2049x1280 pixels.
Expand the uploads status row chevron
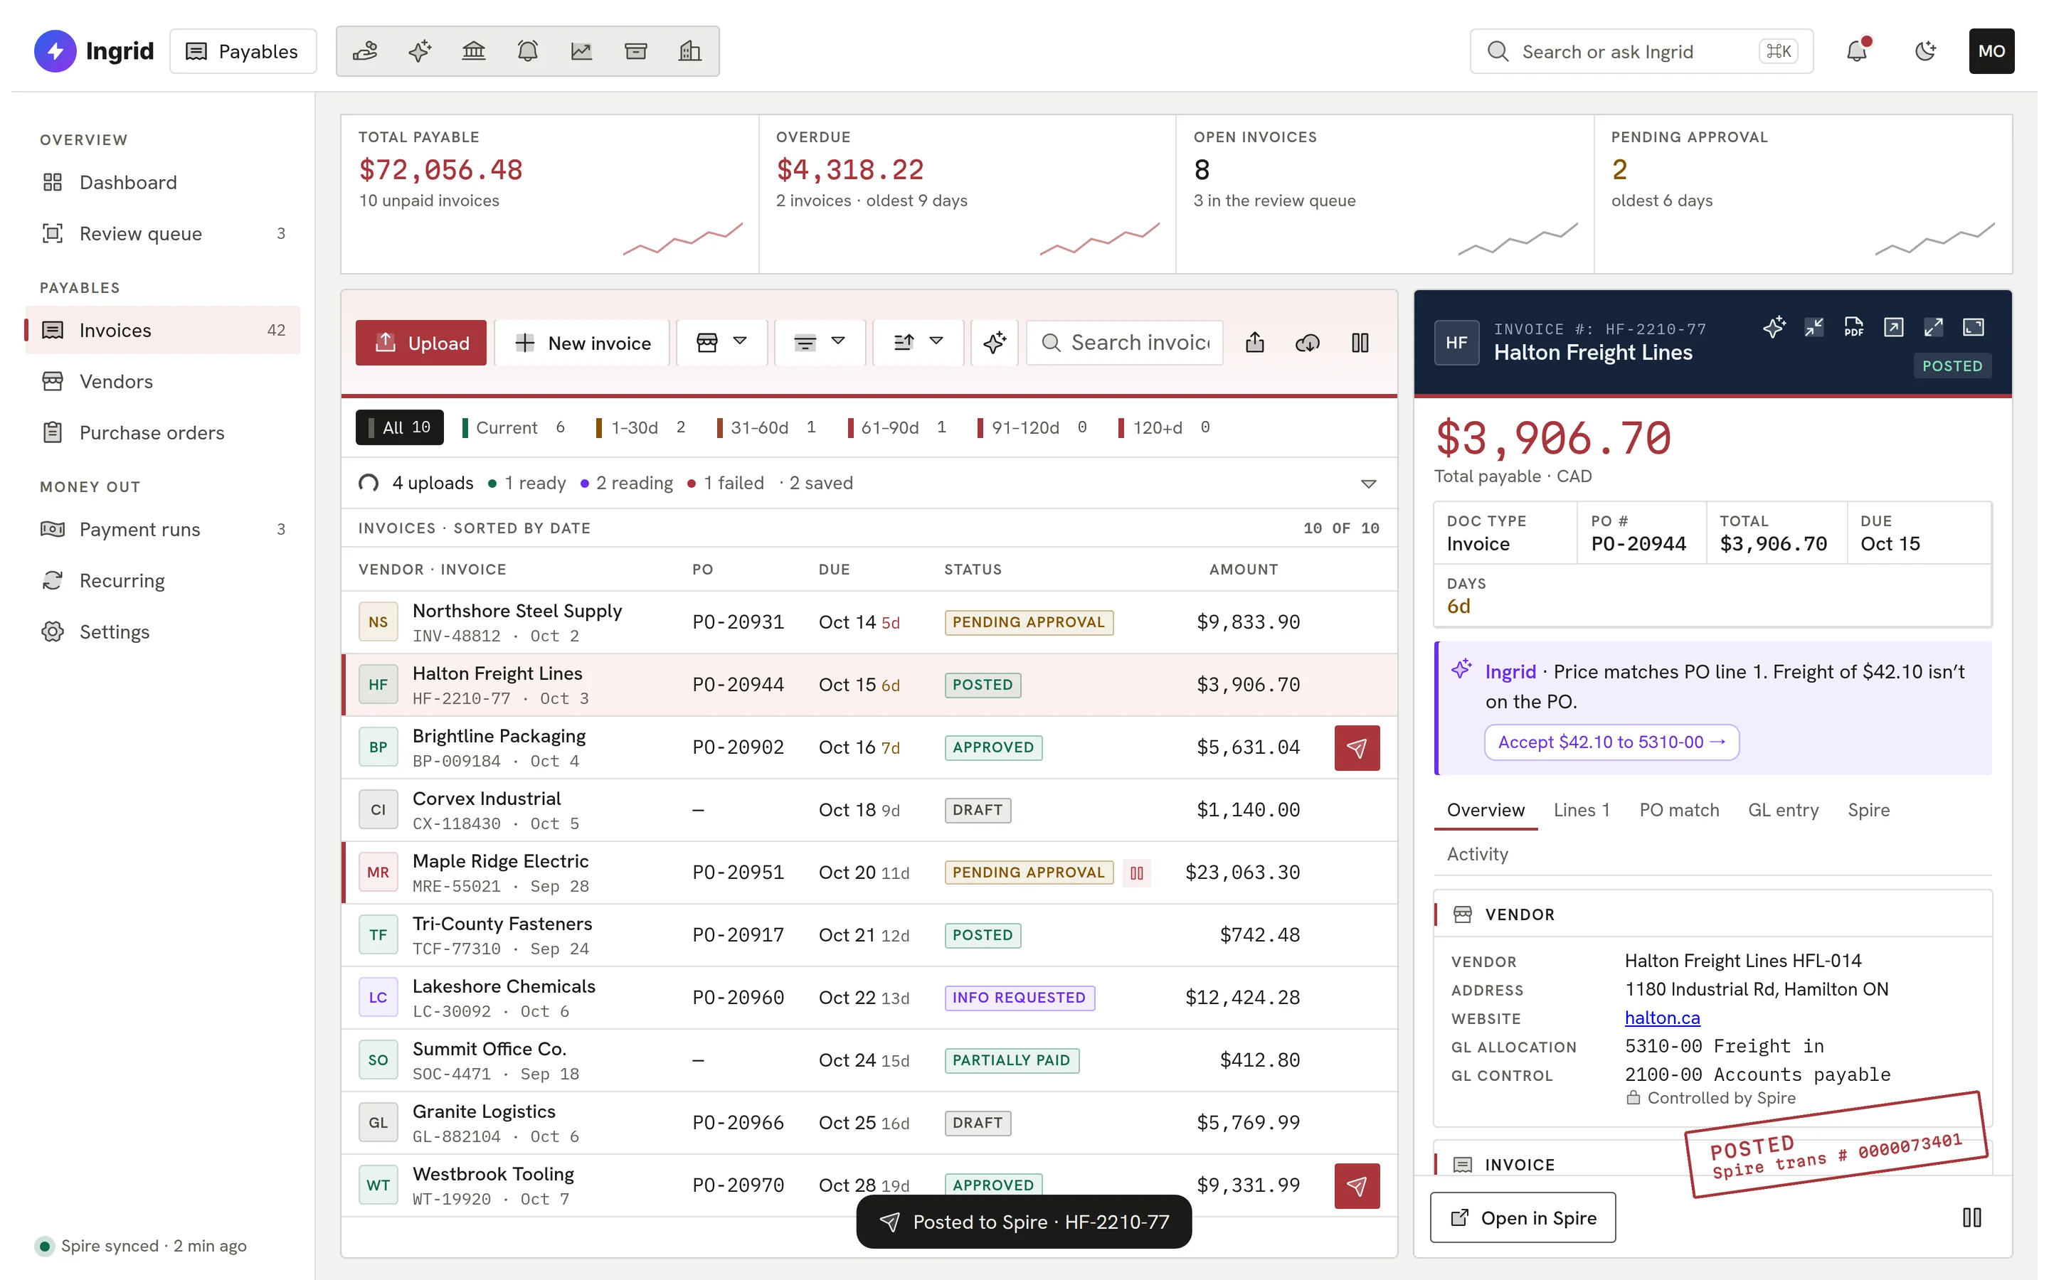point(1368,484)
